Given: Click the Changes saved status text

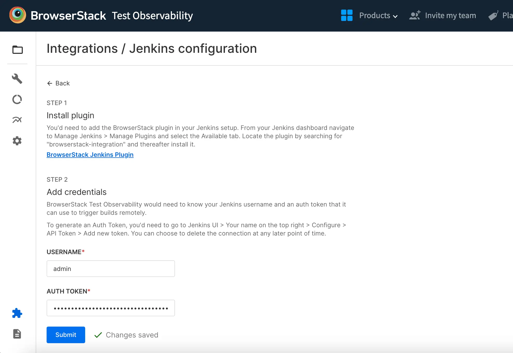Looking at the screenshot, I should 132,335.
